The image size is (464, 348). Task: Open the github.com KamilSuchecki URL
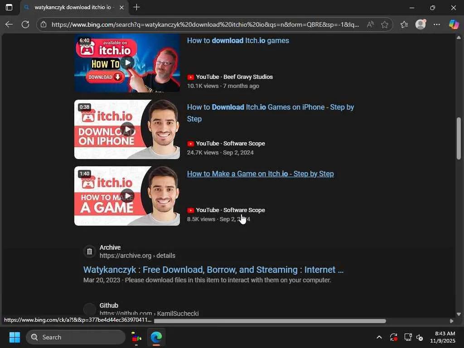(x=149, y=314)
